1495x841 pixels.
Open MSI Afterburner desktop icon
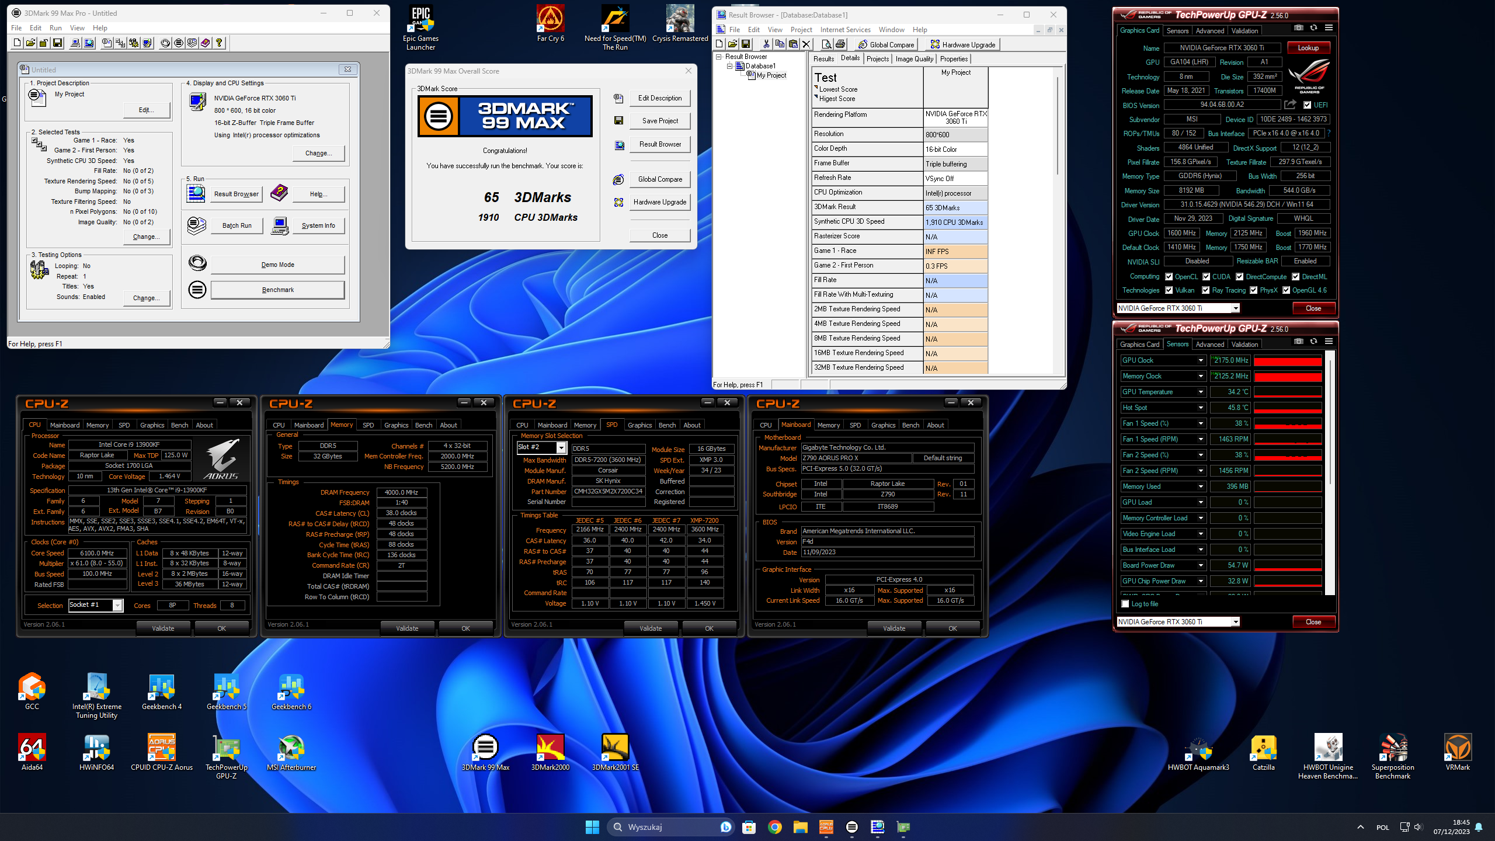tap(291, 752)
